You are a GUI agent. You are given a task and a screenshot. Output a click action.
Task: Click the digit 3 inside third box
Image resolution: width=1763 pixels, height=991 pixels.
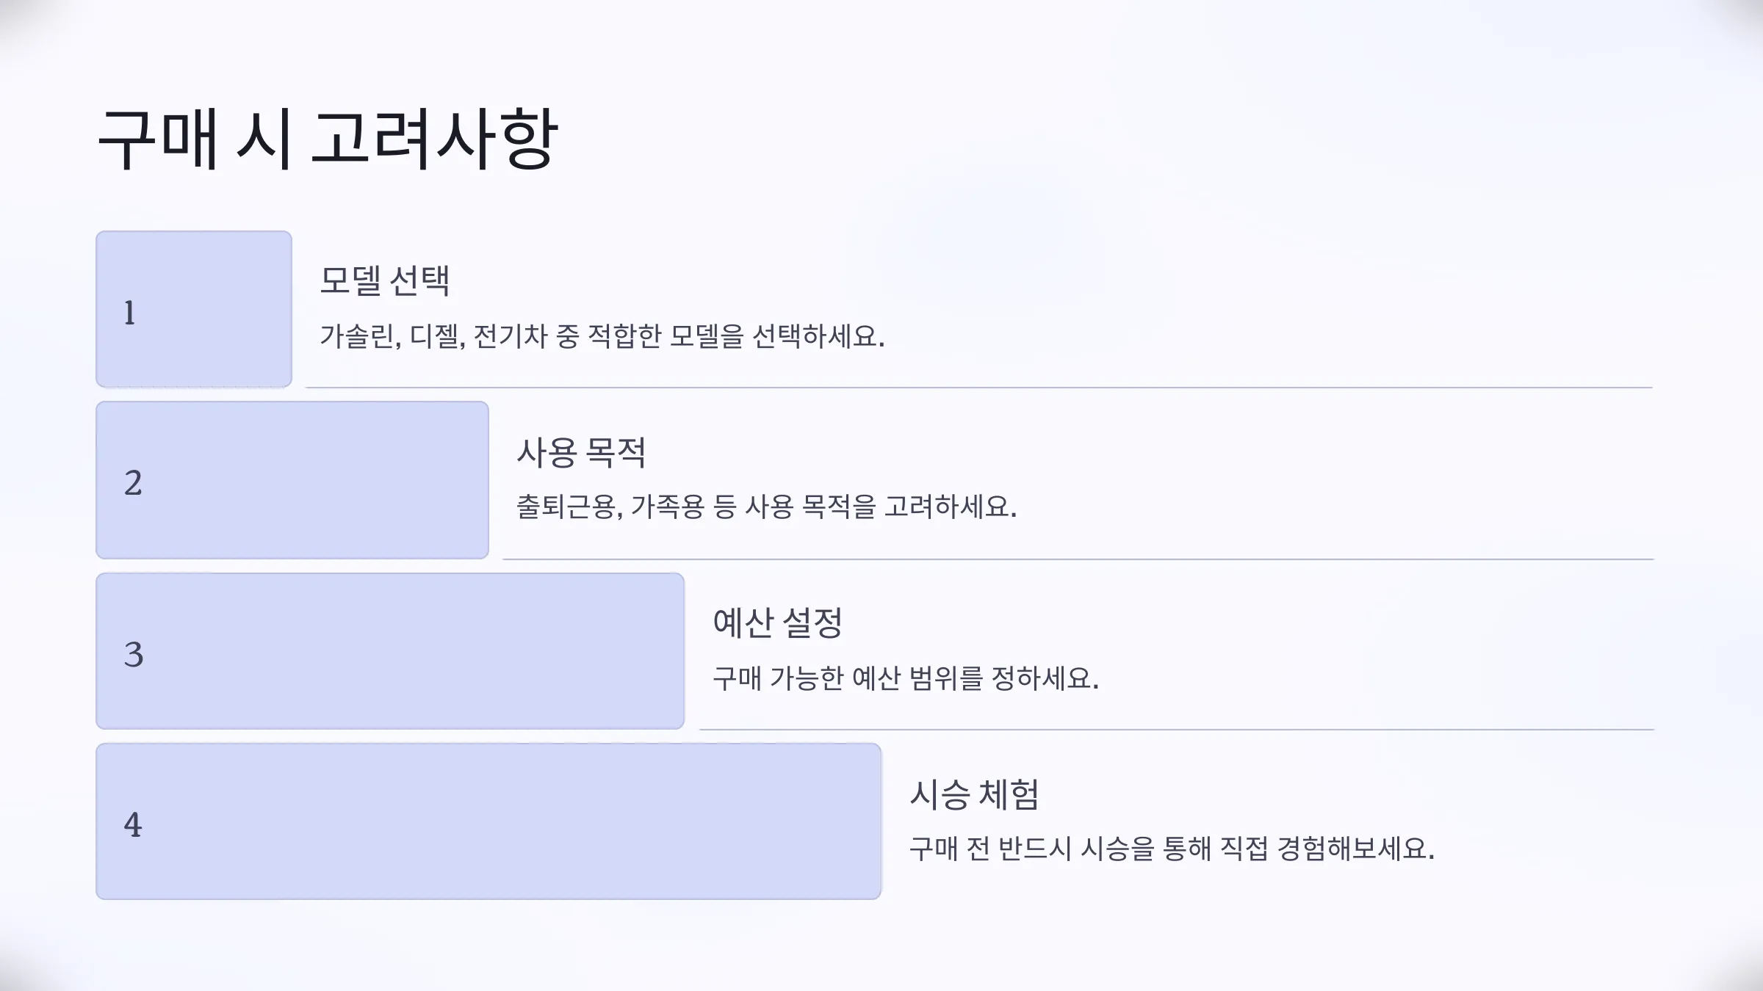click(x=133, y=654)
